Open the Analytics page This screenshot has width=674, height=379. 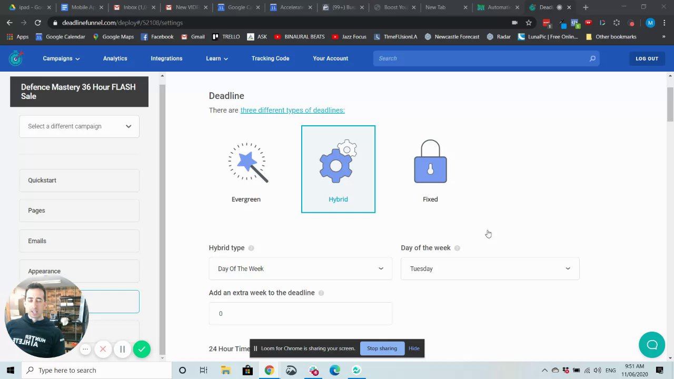[x=115, y=58]
